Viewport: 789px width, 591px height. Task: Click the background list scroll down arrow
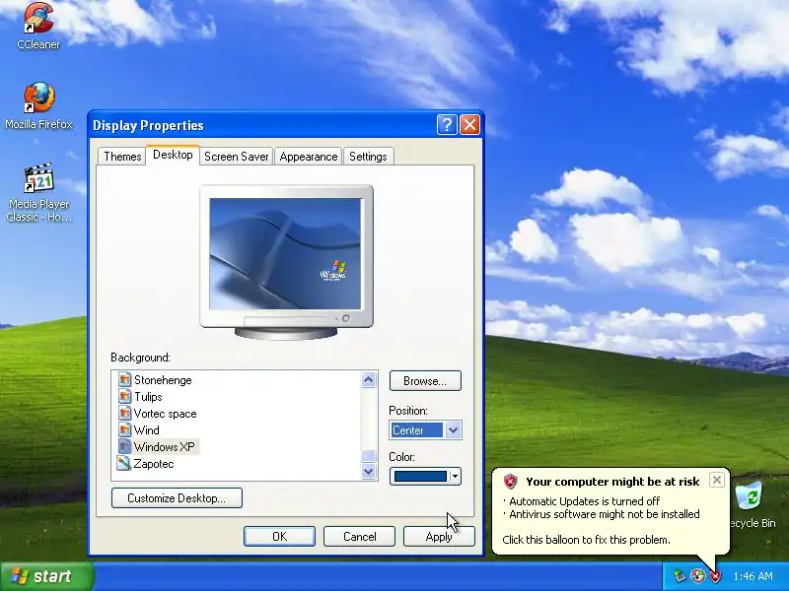click(x=368, y=472)
